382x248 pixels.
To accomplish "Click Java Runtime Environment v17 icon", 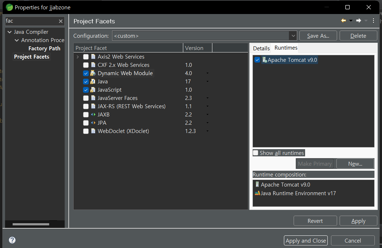I will pos(257,193).
